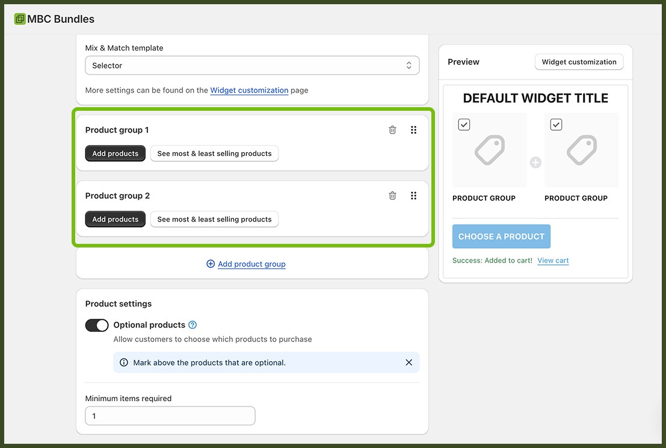This screenshot has width=666, height=448.
Task: Dismiss the optional products notice
Action: (x=409, y=362)
